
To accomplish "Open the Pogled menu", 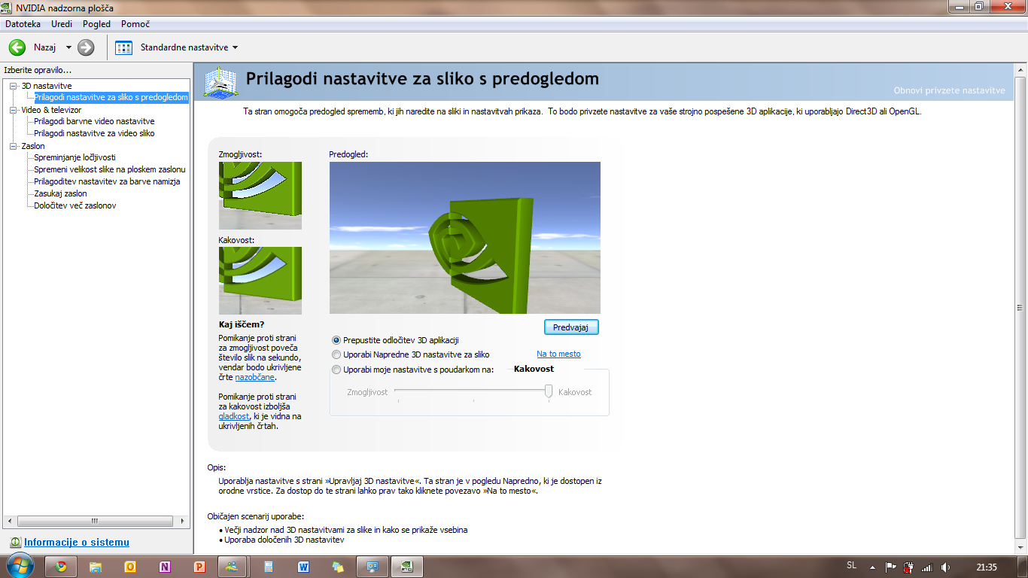I will tap(96, 24).
